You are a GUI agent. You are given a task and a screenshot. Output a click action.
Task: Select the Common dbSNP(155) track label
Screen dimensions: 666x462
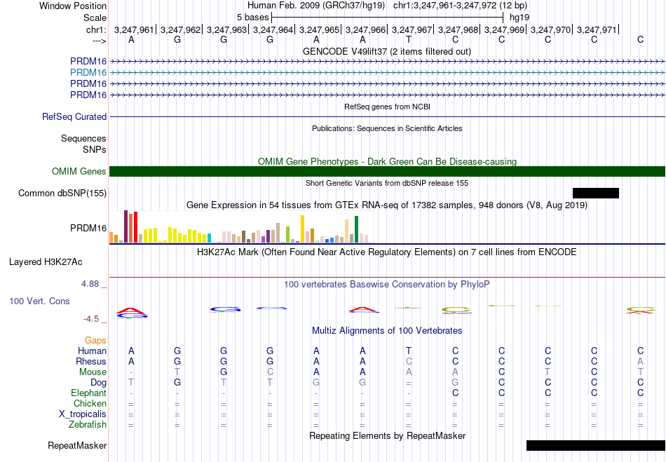click(x=62, y=193)
